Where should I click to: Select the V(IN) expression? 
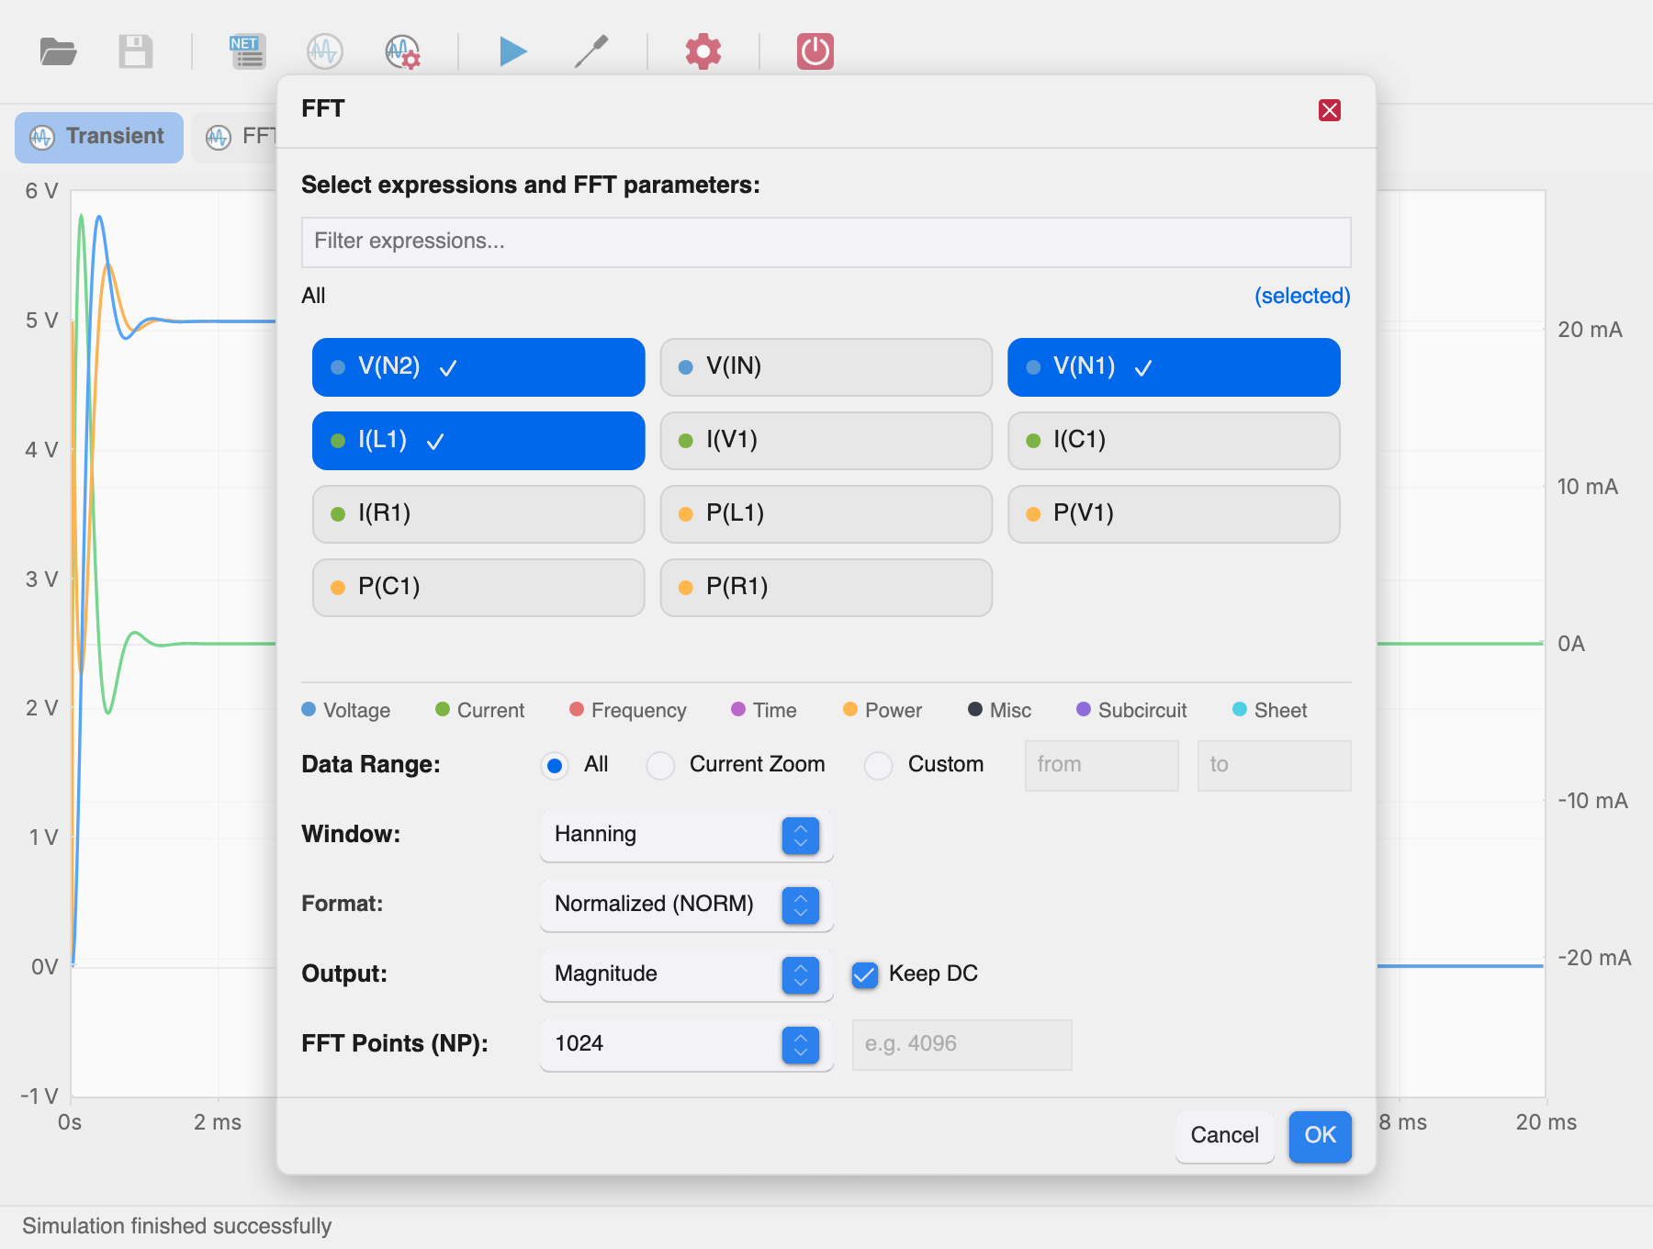pos(826,367)
